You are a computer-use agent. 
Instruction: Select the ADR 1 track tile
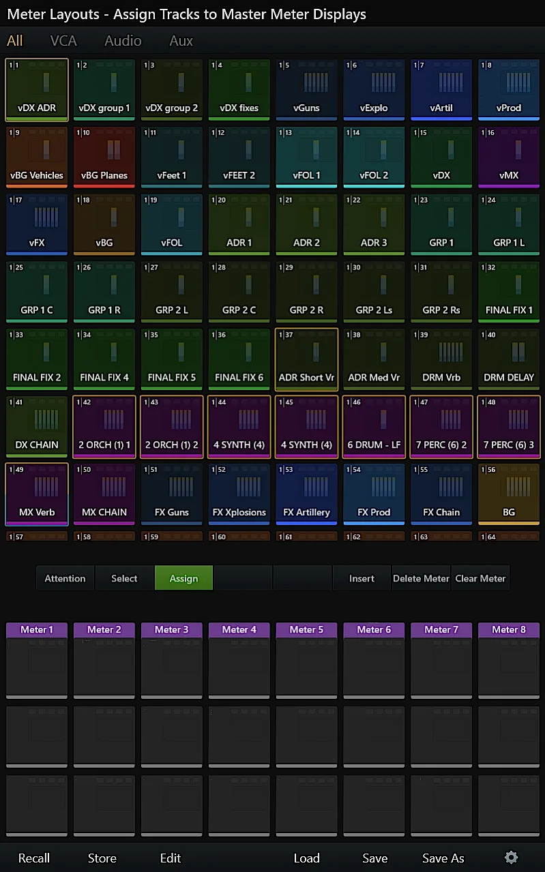tap(239, 225)
